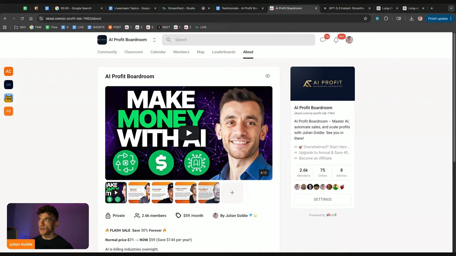Open the user profile avatar menu
The image size is (456, 256).
point(349,40)
